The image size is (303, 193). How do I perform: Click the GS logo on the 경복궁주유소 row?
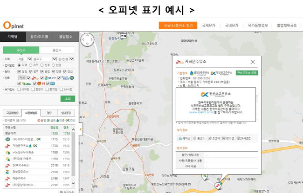click(7, 172)
